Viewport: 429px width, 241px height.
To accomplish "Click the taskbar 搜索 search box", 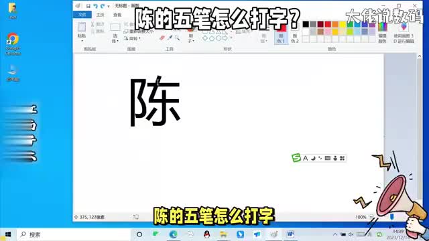I will (x=73, y=234).
